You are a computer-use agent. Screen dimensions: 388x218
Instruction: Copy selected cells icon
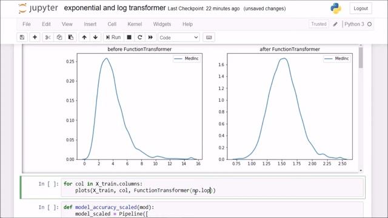[59, 38]
